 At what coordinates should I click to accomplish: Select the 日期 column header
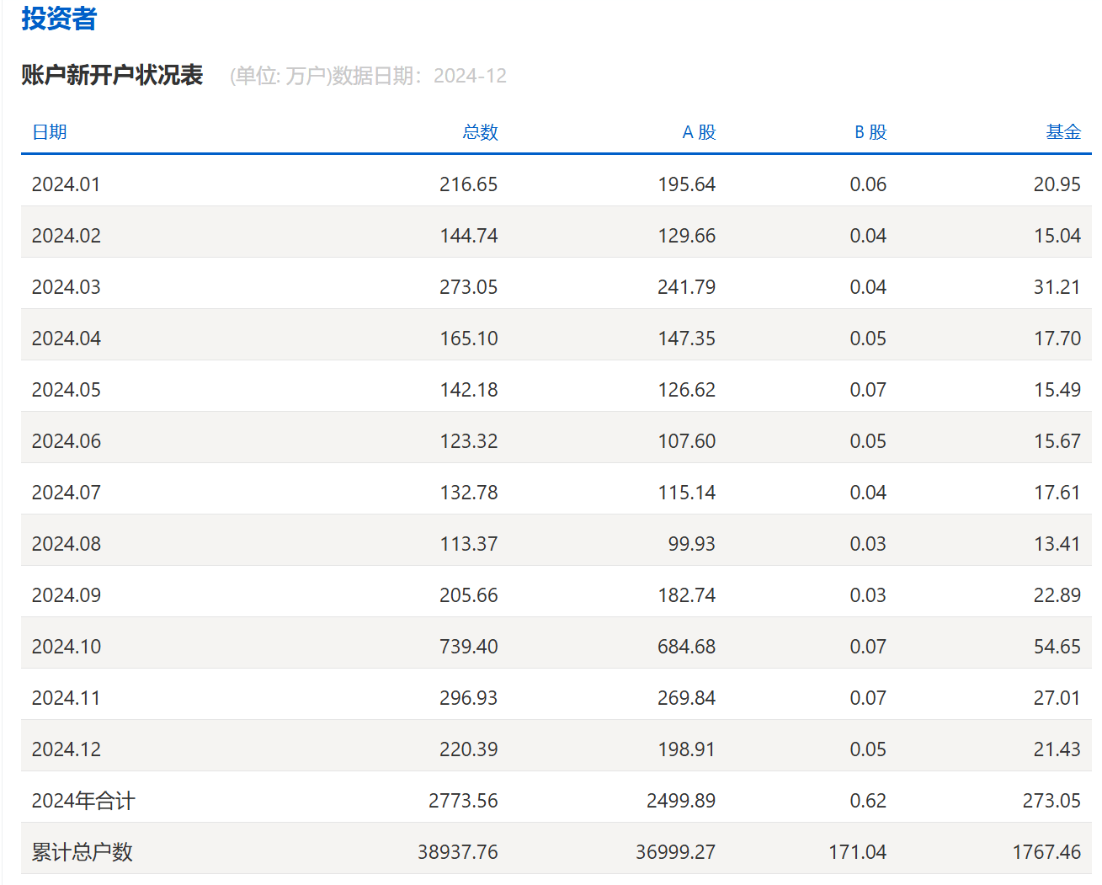point(50,132)
